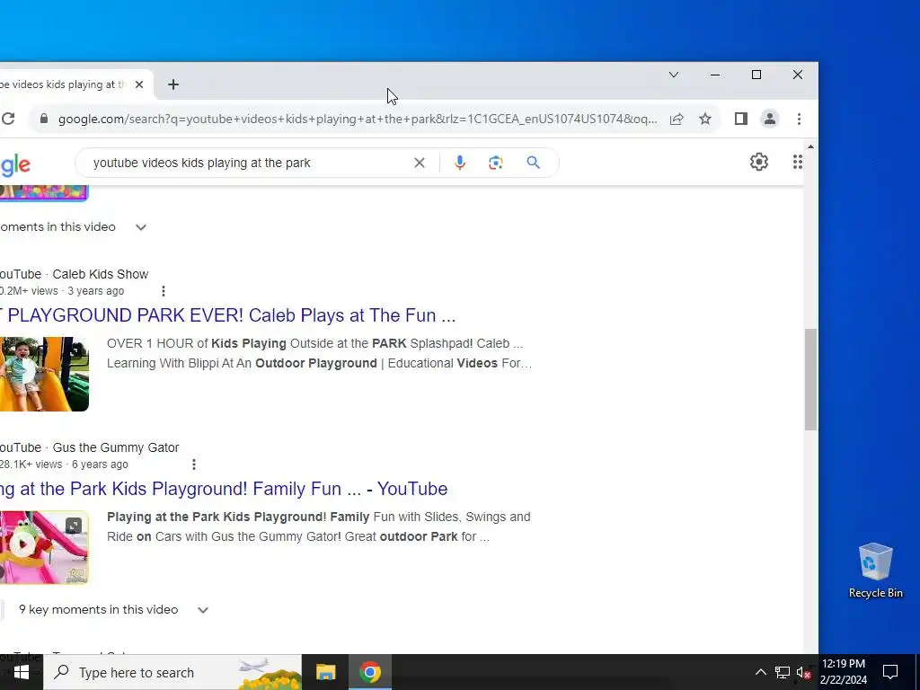Screen dimensions: 920x690
Task: Click the Gus the Gummy Gator channel text
Action: point(116,447)
